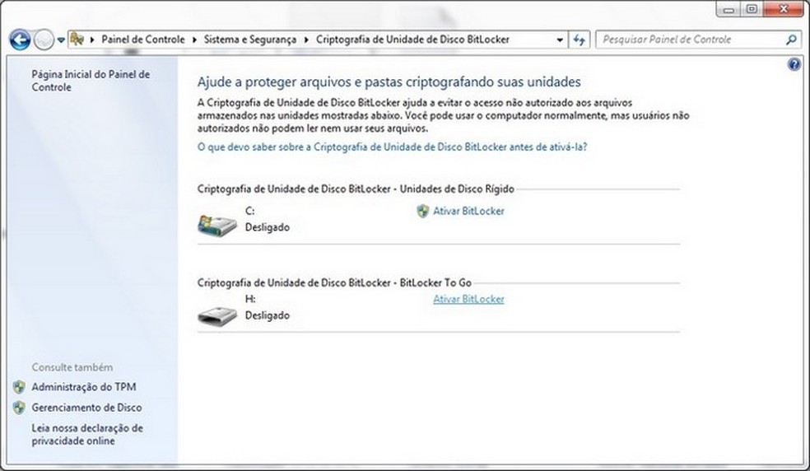Go to Sistema e Segurança breadcrumb
Screen dimensions: 810x471
(x=250, y=40)
